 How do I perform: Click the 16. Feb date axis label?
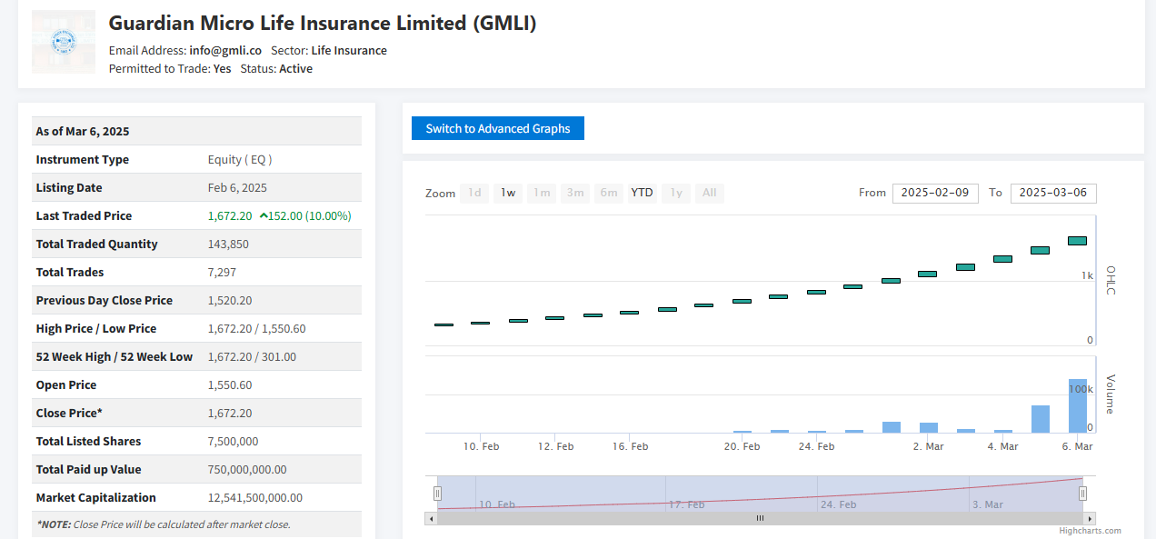630,446
